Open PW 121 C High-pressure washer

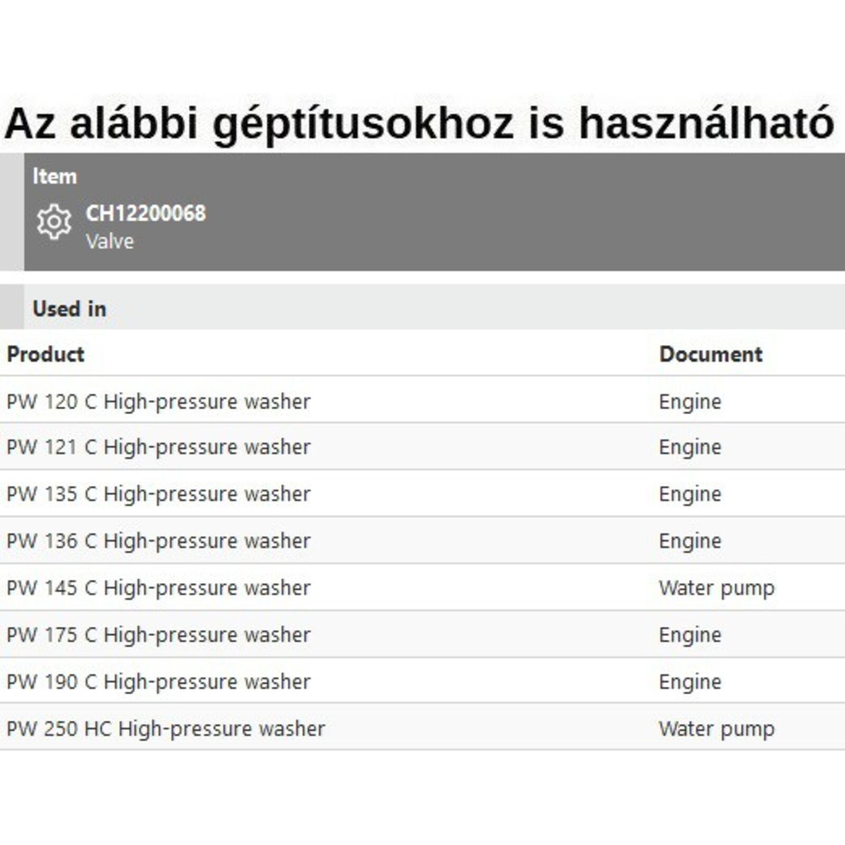pos(158,447)
